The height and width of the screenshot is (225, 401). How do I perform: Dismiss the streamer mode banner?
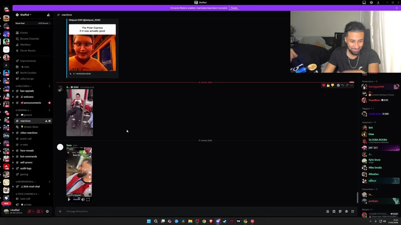point(397,8)
